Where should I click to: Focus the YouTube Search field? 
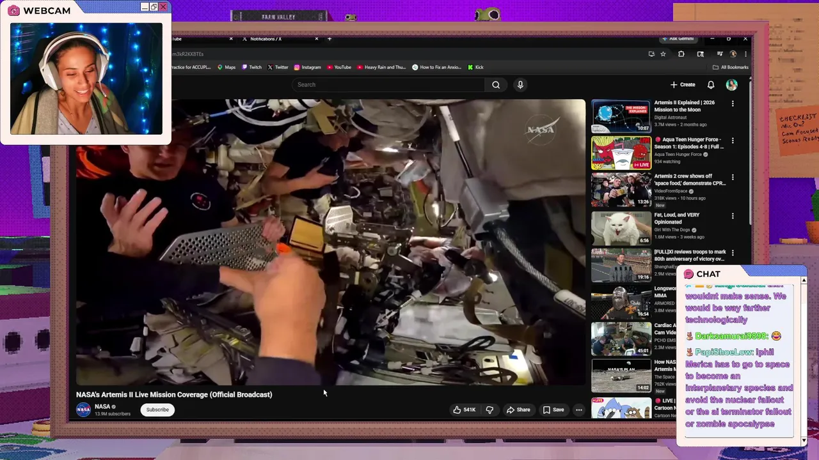(389, 84)
